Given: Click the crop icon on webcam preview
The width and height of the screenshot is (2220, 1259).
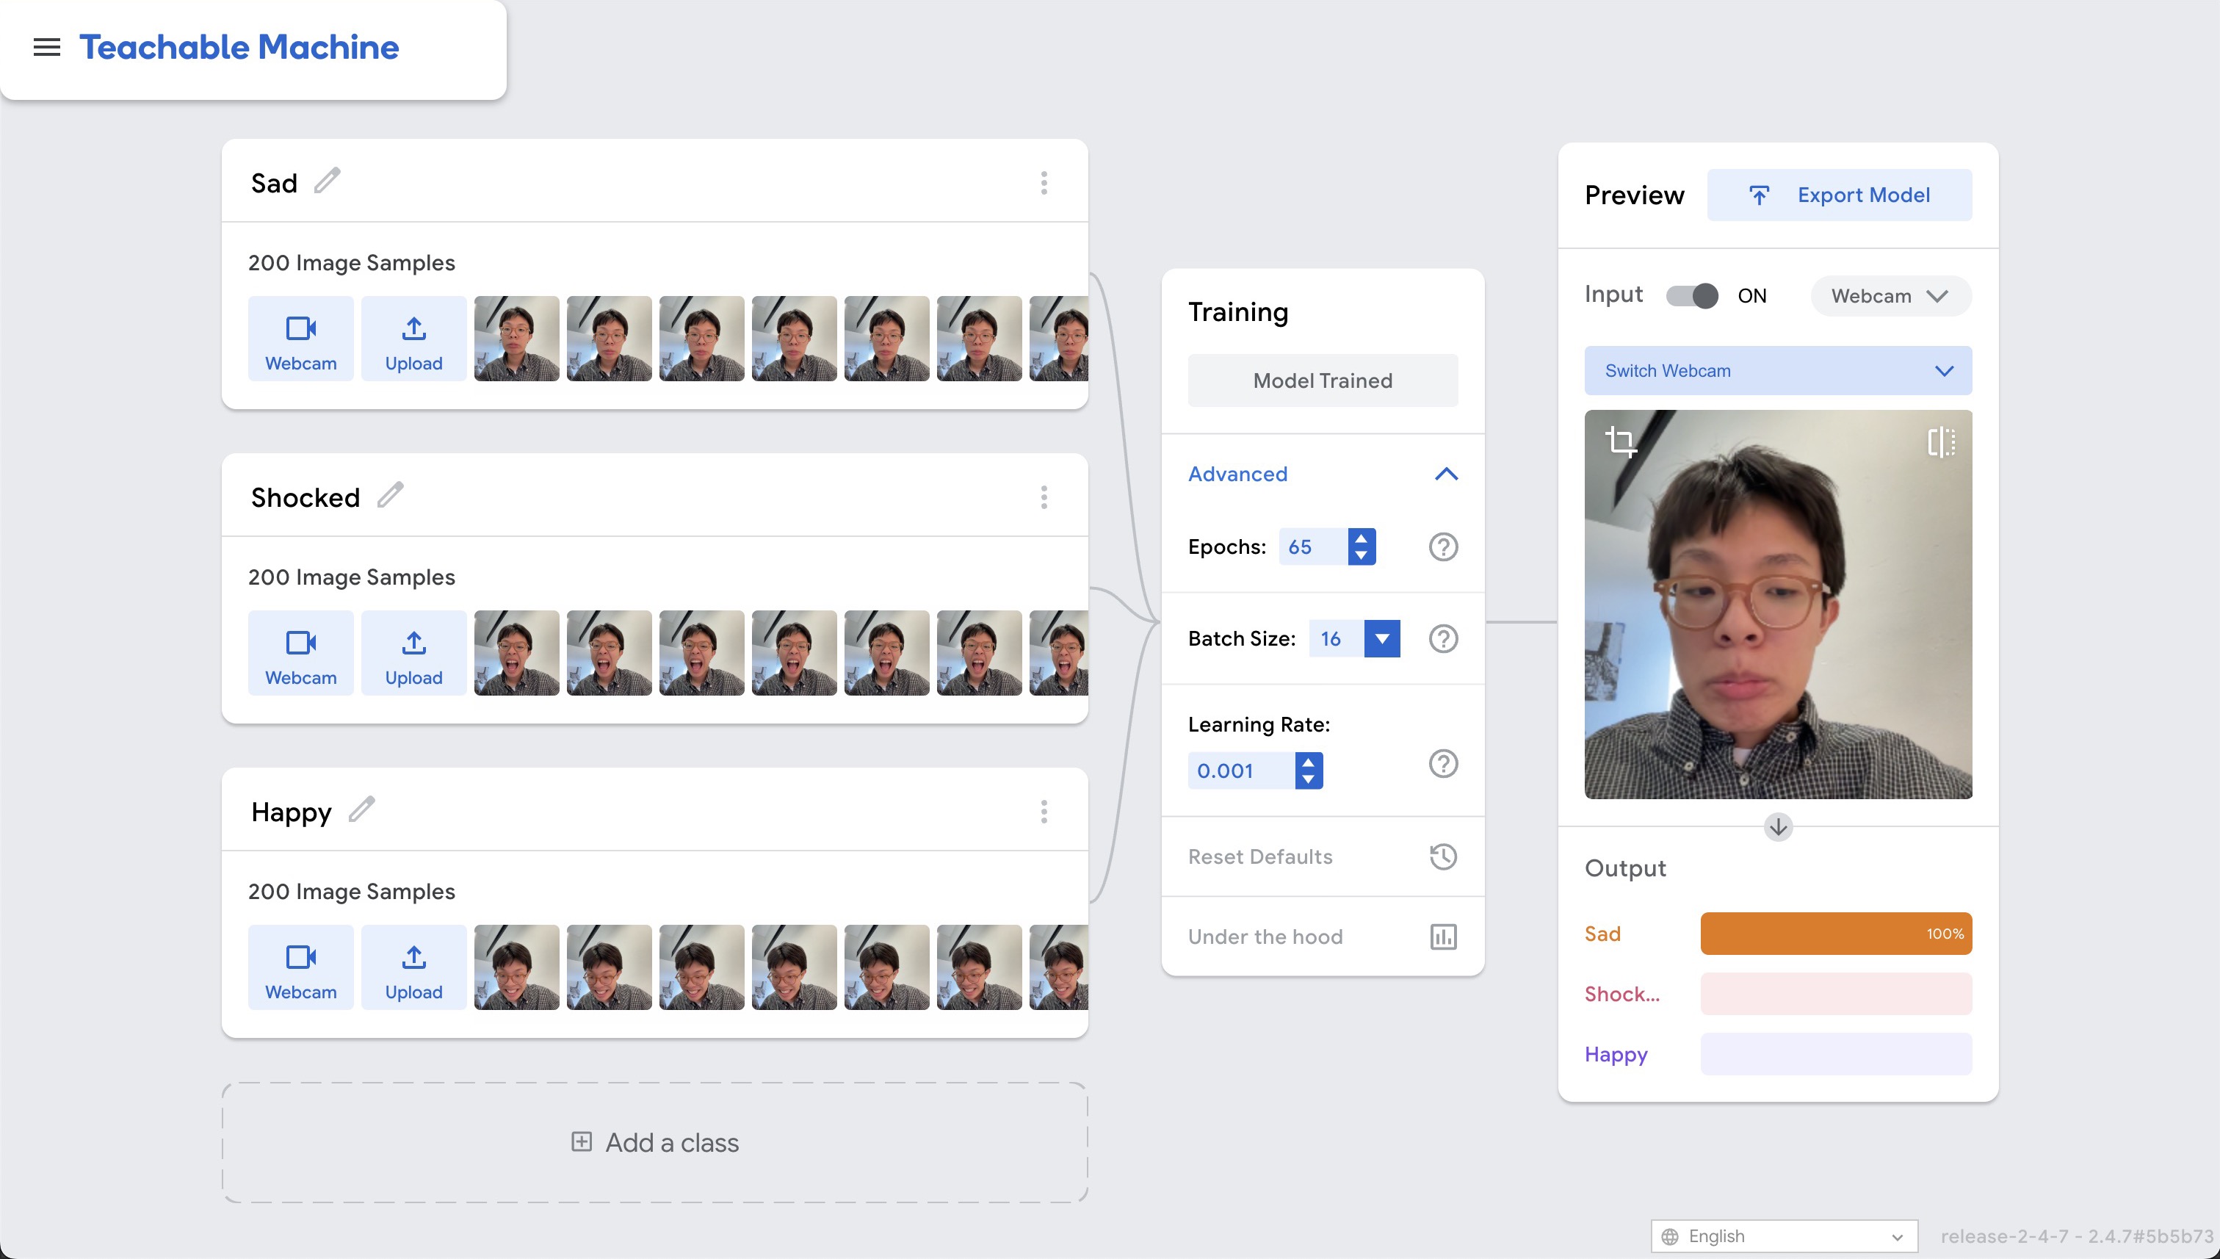Looking at the screenshot, I should [x=1620, y=442].
